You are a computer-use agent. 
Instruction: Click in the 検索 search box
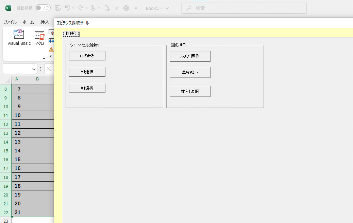click(x=244, y=8)
